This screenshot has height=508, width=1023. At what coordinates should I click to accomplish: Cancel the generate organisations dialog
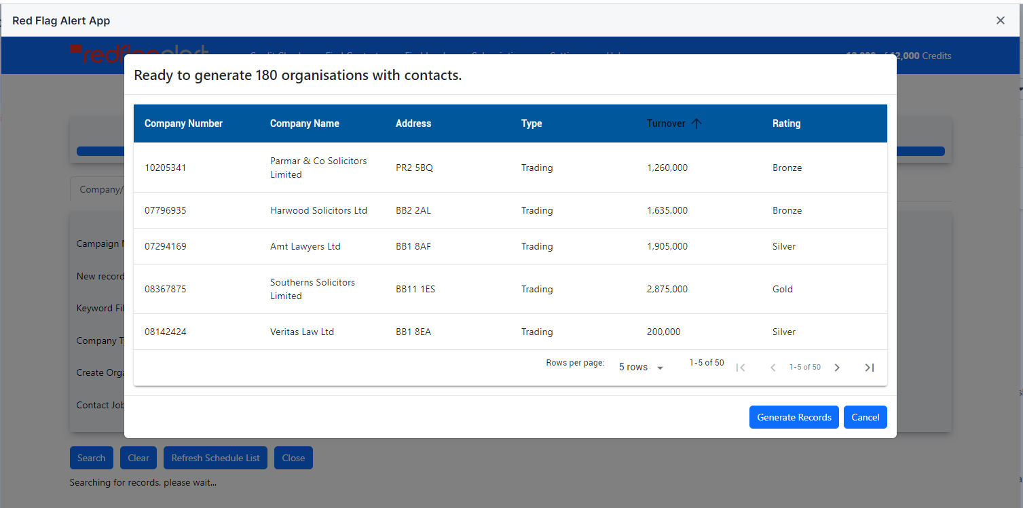coord(866,417)
